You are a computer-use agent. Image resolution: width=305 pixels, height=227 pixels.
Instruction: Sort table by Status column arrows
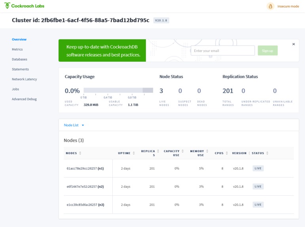coord(267,153)
